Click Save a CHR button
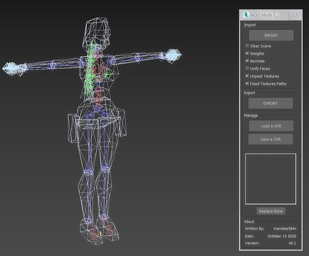Image resolution: width=309 pixels, height=256 pixels. [x=271, y=139]
